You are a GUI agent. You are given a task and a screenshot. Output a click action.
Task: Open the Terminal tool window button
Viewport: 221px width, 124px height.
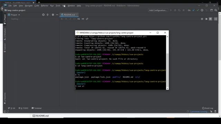pos(37,108)
